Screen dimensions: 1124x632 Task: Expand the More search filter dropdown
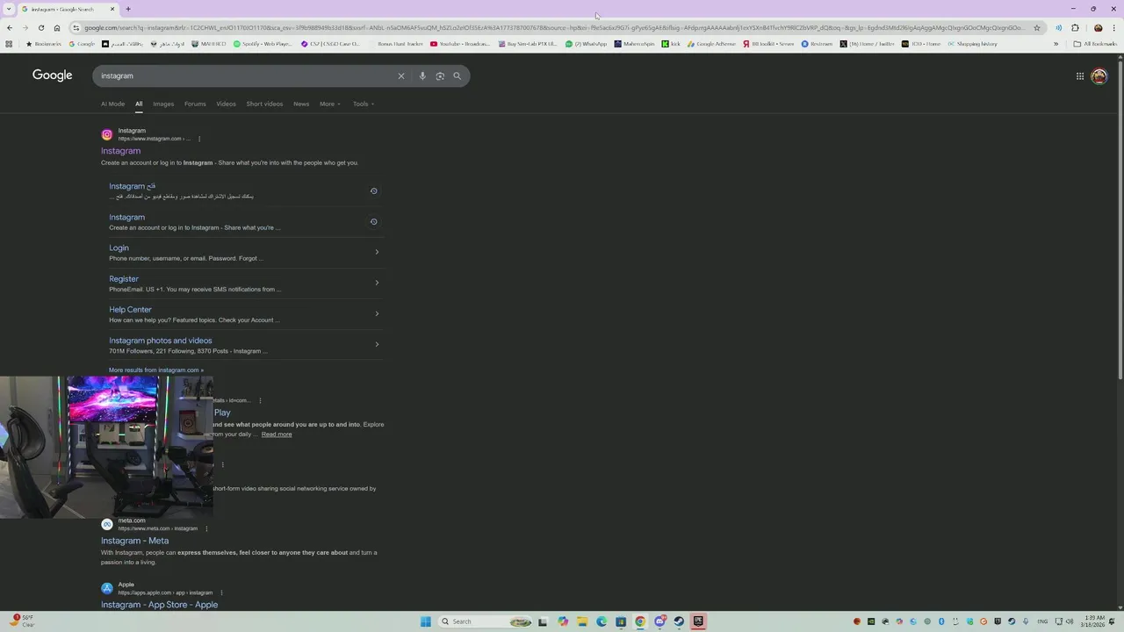329,104
